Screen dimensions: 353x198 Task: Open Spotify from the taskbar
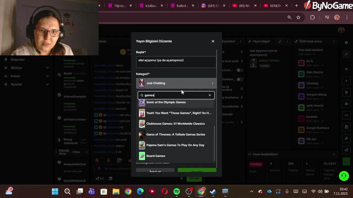[x=177, y=191]
